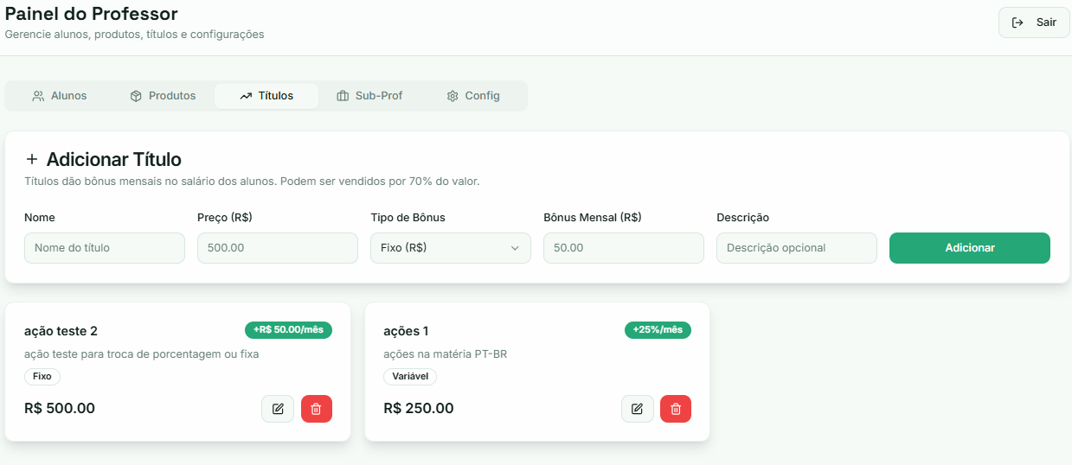Click the +R$ 50.00/mês bonus badge

pyautogui.click(x=288, y=330)
